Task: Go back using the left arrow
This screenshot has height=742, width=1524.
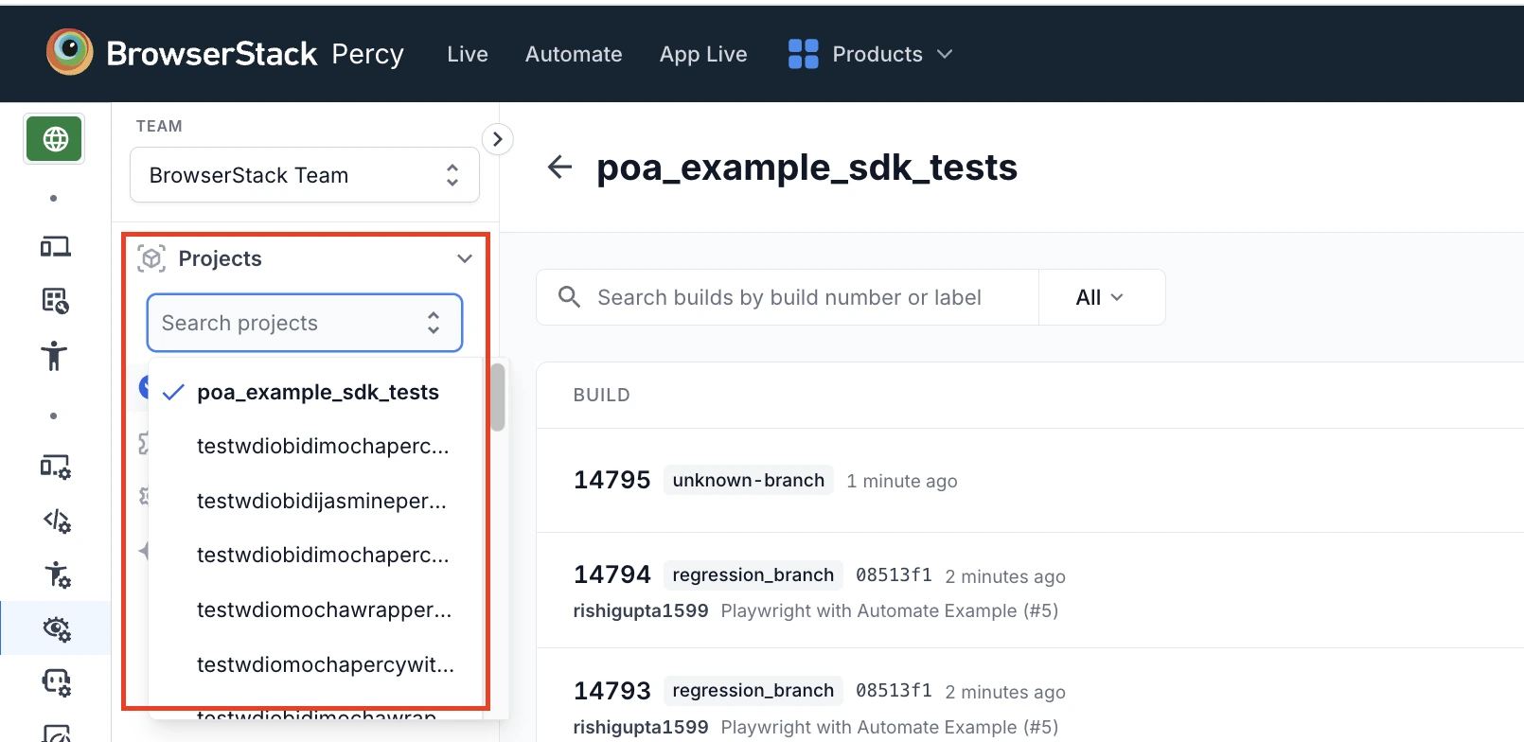Action: click(x=559, y=168)
